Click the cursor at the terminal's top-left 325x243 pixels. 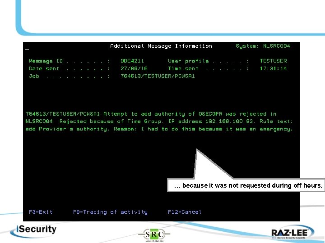(x=27, y=49)
